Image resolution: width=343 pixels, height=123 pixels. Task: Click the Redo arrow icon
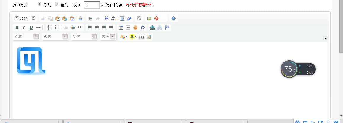point(97,18)
